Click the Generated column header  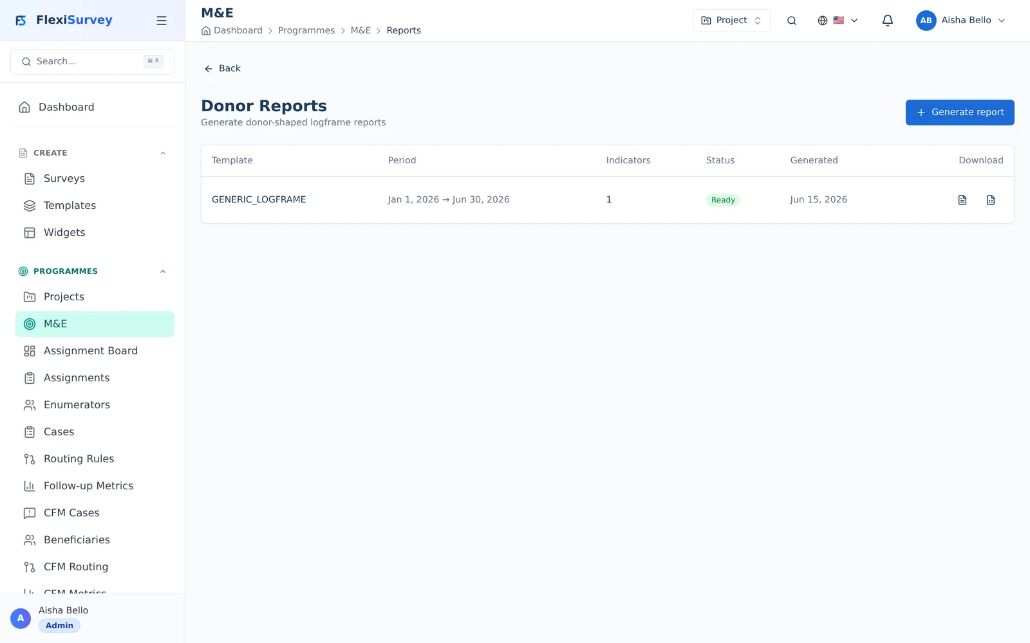814,161
